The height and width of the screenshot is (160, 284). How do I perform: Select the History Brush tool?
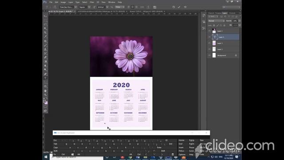point(45,53)
